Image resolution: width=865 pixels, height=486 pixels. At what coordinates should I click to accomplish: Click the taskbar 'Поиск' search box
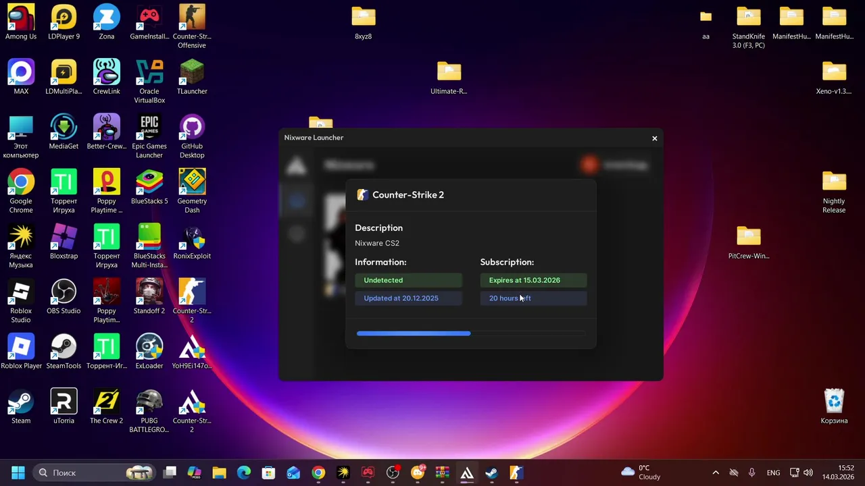click(95, 473)
